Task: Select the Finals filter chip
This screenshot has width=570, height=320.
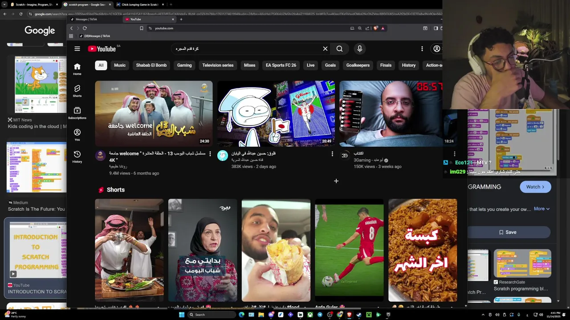Action: [x=386, y=65]
